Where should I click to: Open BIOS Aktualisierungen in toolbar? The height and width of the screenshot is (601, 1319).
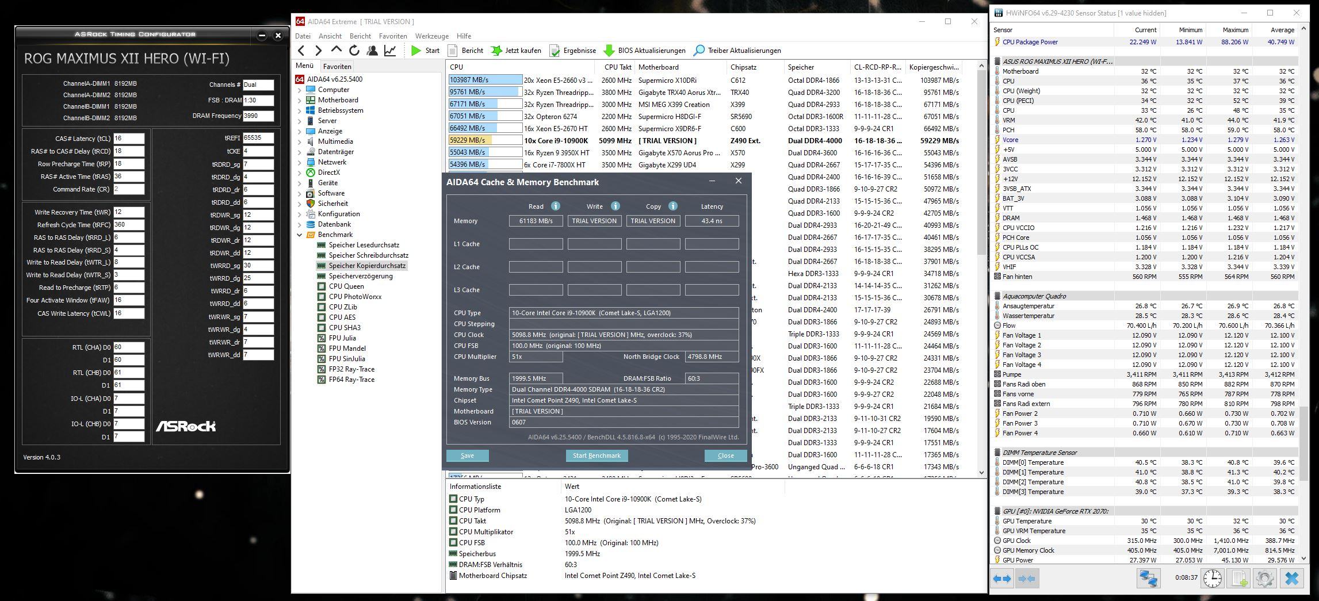pos(644,51)
